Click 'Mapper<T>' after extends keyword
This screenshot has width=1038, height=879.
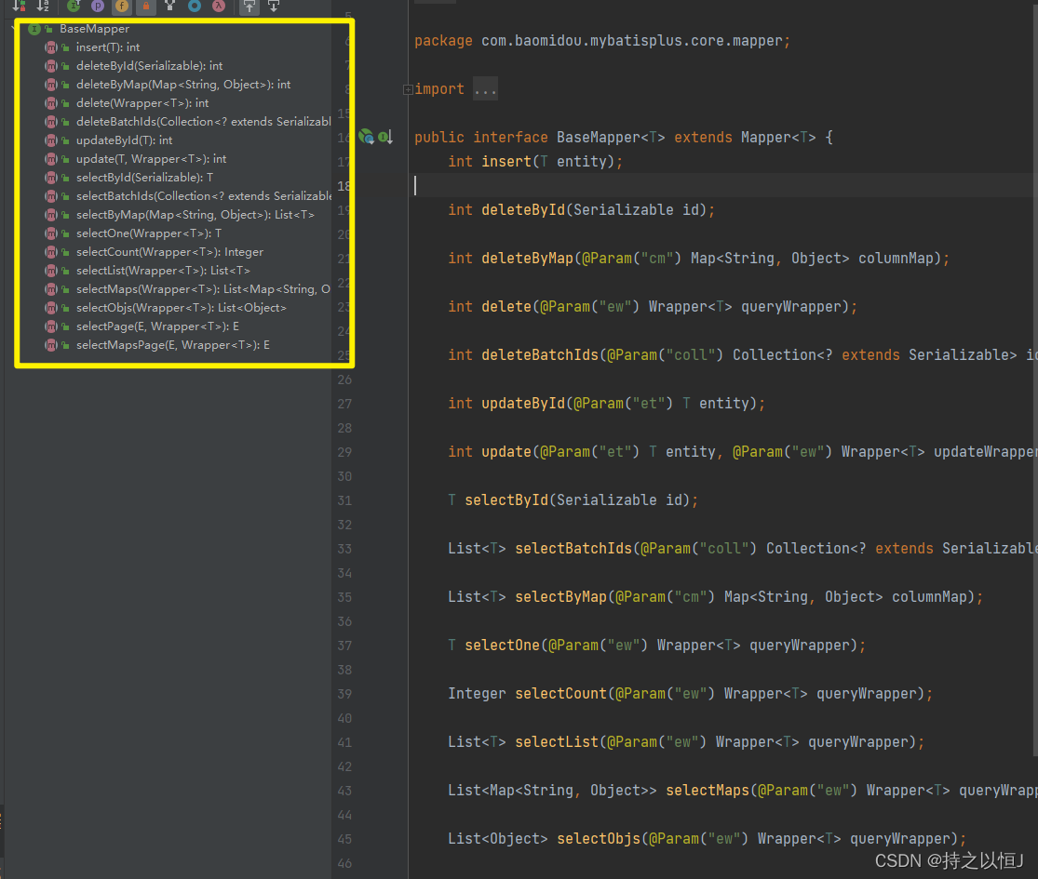(778, 138)
